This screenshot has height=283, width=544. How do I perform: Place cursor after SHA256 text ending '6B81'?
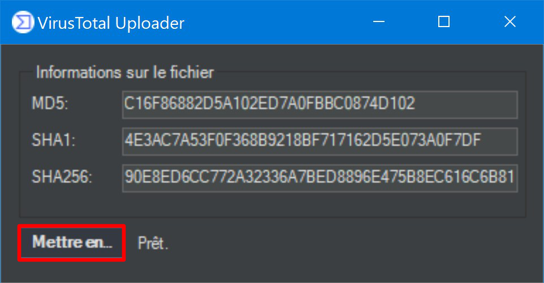515,178
